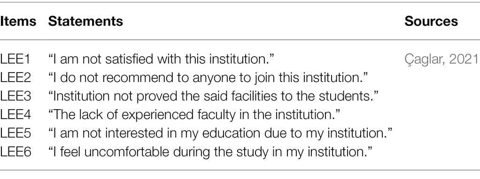480x179 pixels.
Task: Click statement about lack of experienced faculty
Action: [x=194, y=115]
